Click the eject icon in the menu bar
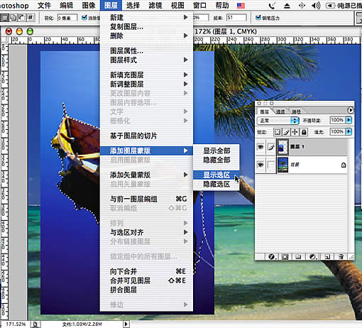 (287, 6)
